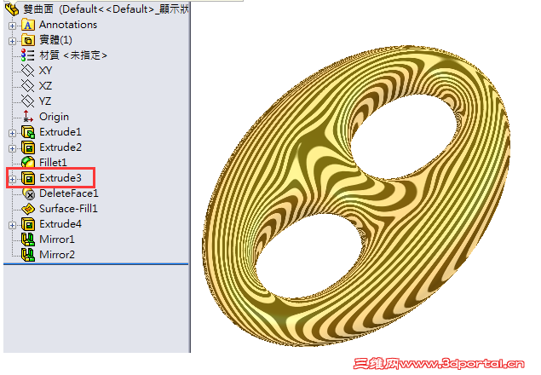Select the Mirror2 feature icon

(28, 255)
